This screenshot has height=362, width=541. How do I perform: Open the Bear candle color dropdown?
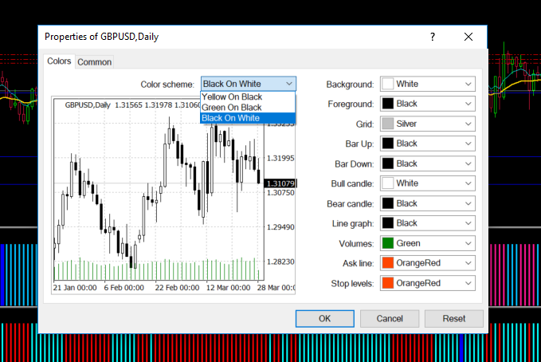tap(428, 203)
